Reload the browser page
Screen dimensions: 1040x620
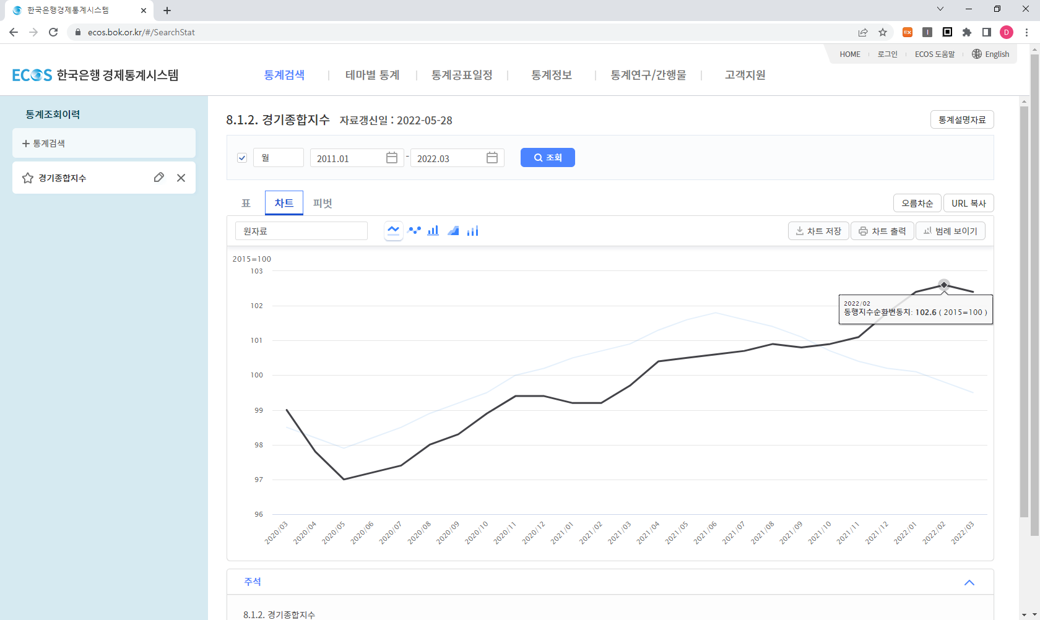53,32
